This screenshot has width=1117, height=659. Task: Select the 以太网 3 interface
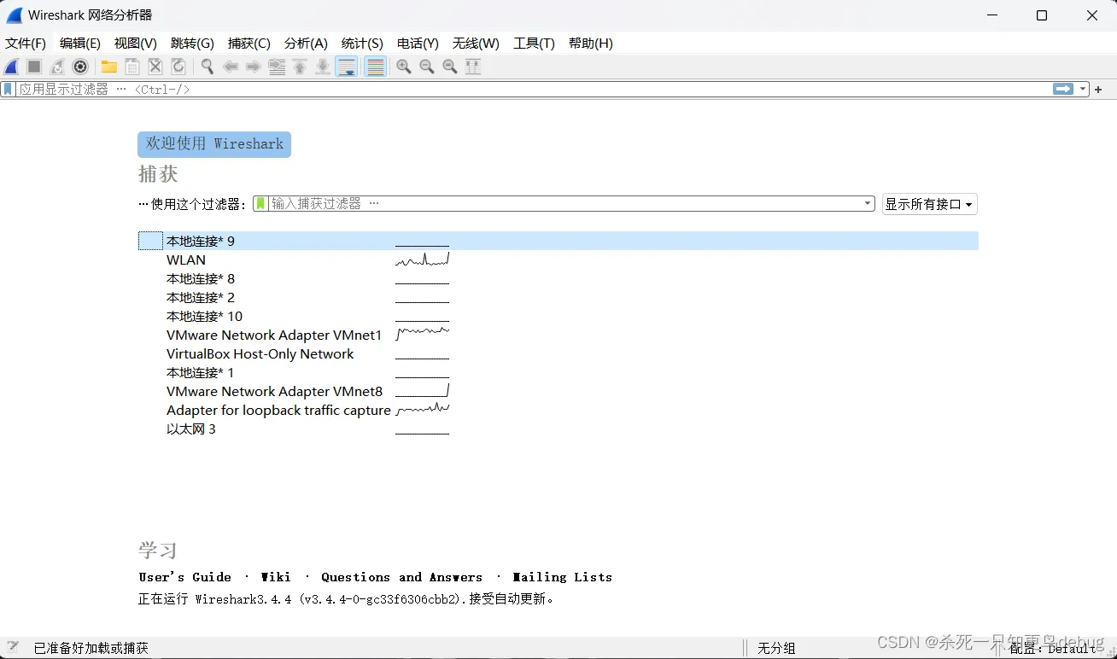pyautogui.click(x=558, y=429)
